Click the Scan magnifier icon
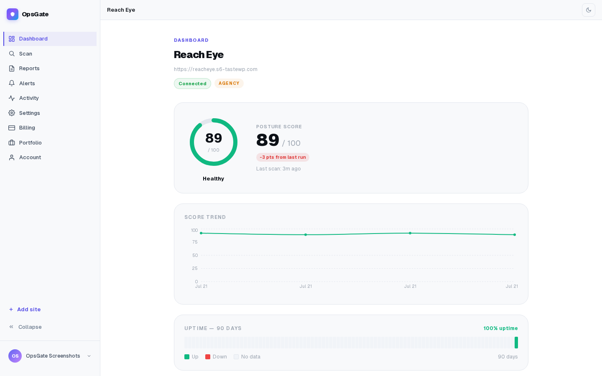The image size is (602, 376). [x=12, y=53]
